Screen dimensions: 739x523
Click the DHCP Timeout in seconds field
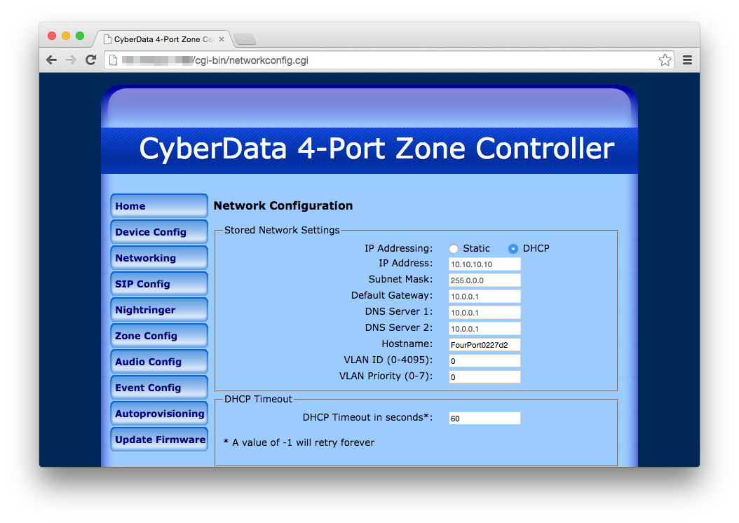484,418
